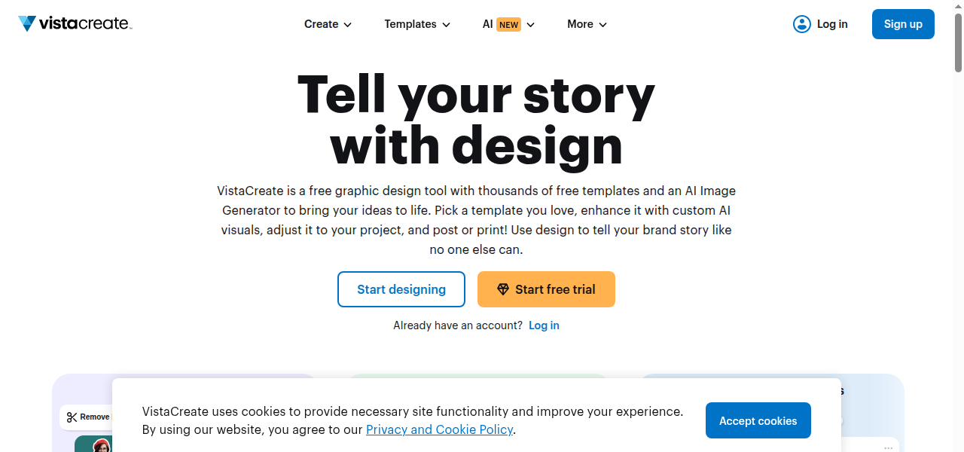Click the scissors Remove background icon
The width and height of the screenshot is (964, 452).
[x=72, y=417]
